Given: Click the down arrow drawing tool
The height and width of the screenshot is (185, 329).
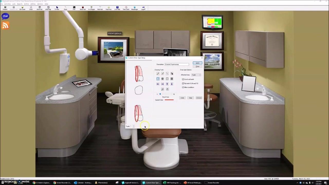Looking at the screenshot, I should [172, 84].
